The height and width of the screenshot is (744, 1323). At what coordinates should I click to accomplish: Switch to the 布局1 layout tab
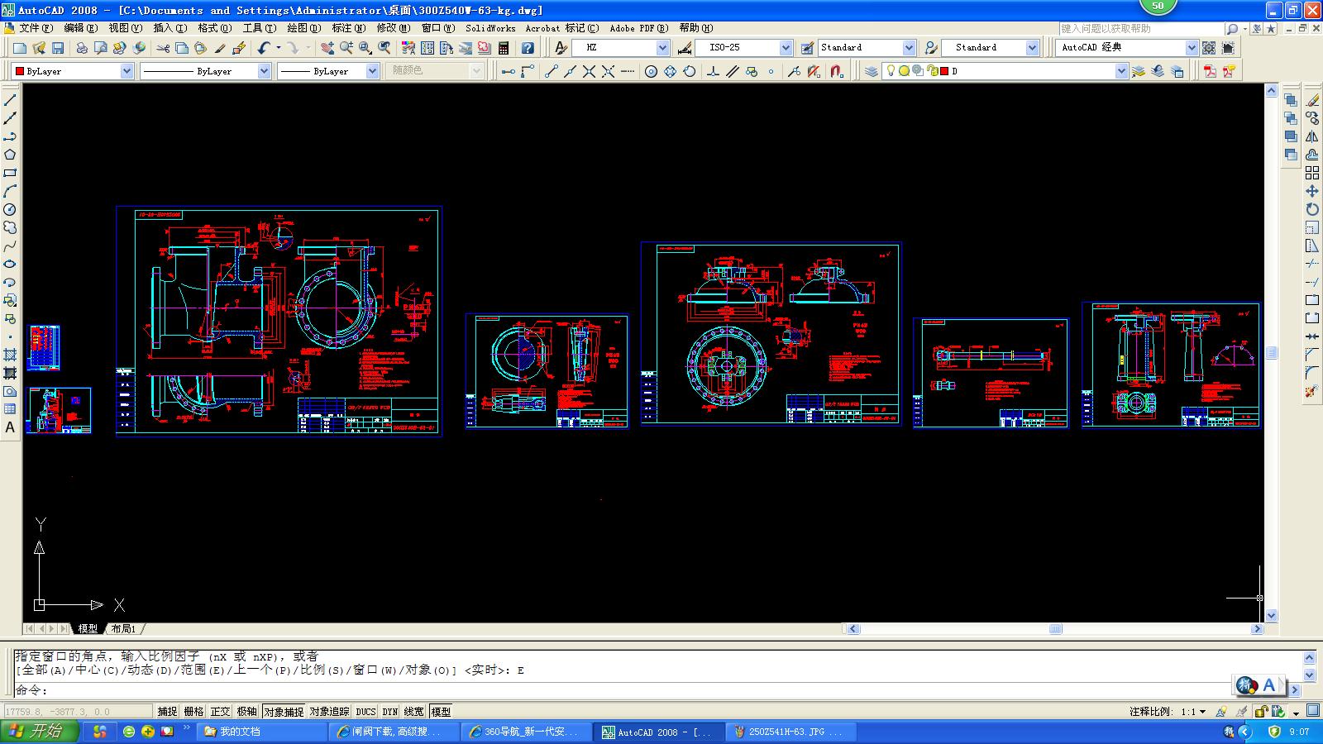124,629
